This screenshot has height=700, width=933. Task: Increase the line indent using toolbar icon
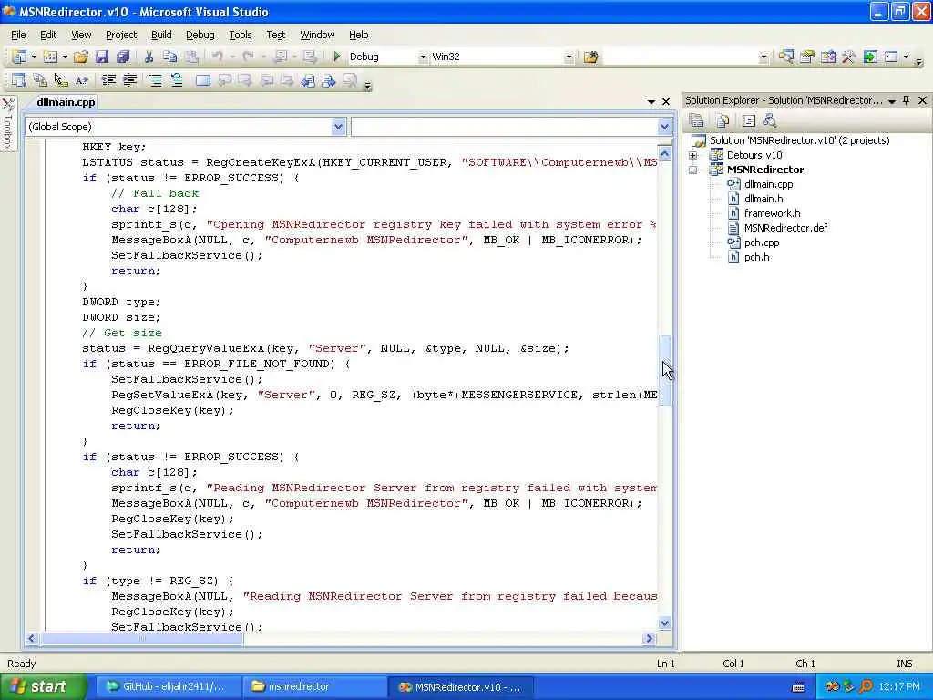click(129, 80)
